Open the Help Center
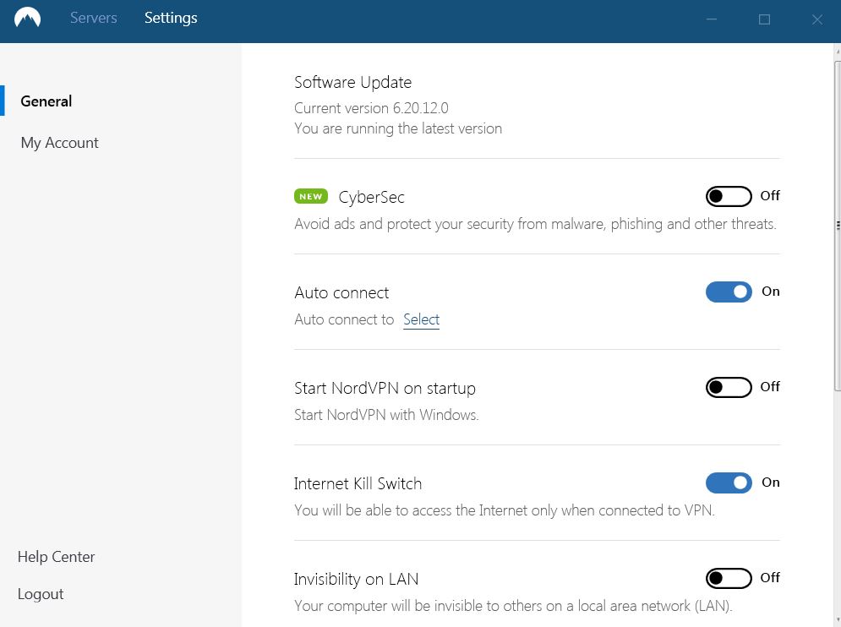Screen dimensions: 841x627 tap(56, 557)
